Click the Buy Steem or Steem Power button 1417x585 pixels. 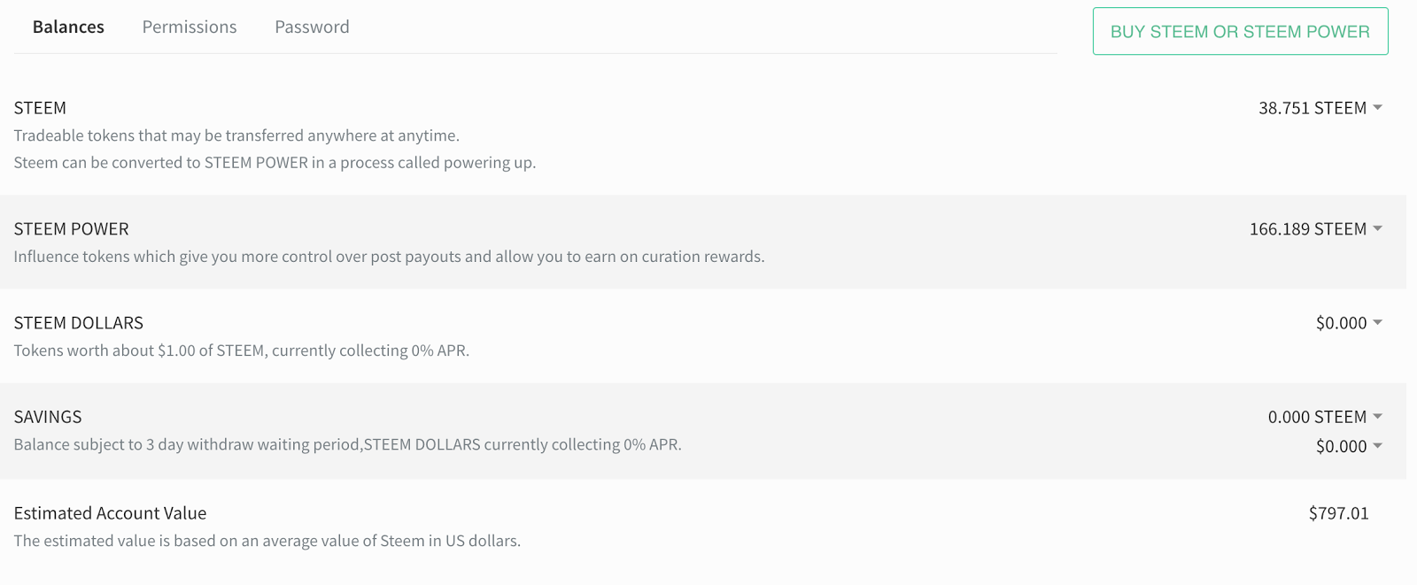(1240, 32)
